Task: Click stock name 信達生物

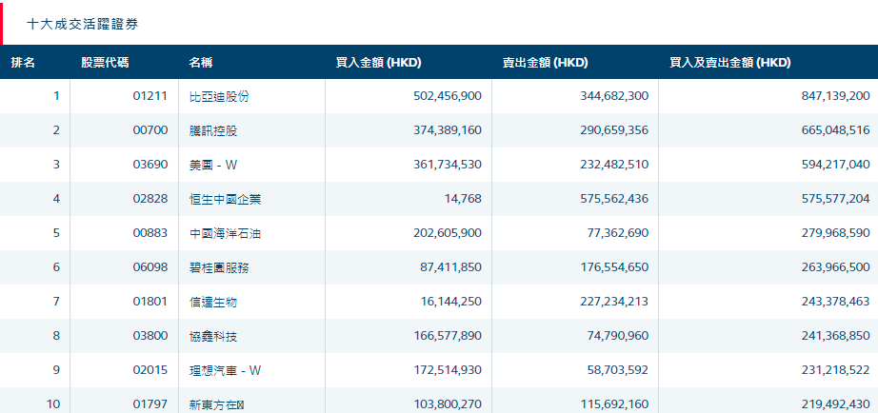Action: click(x=212, y=303)
